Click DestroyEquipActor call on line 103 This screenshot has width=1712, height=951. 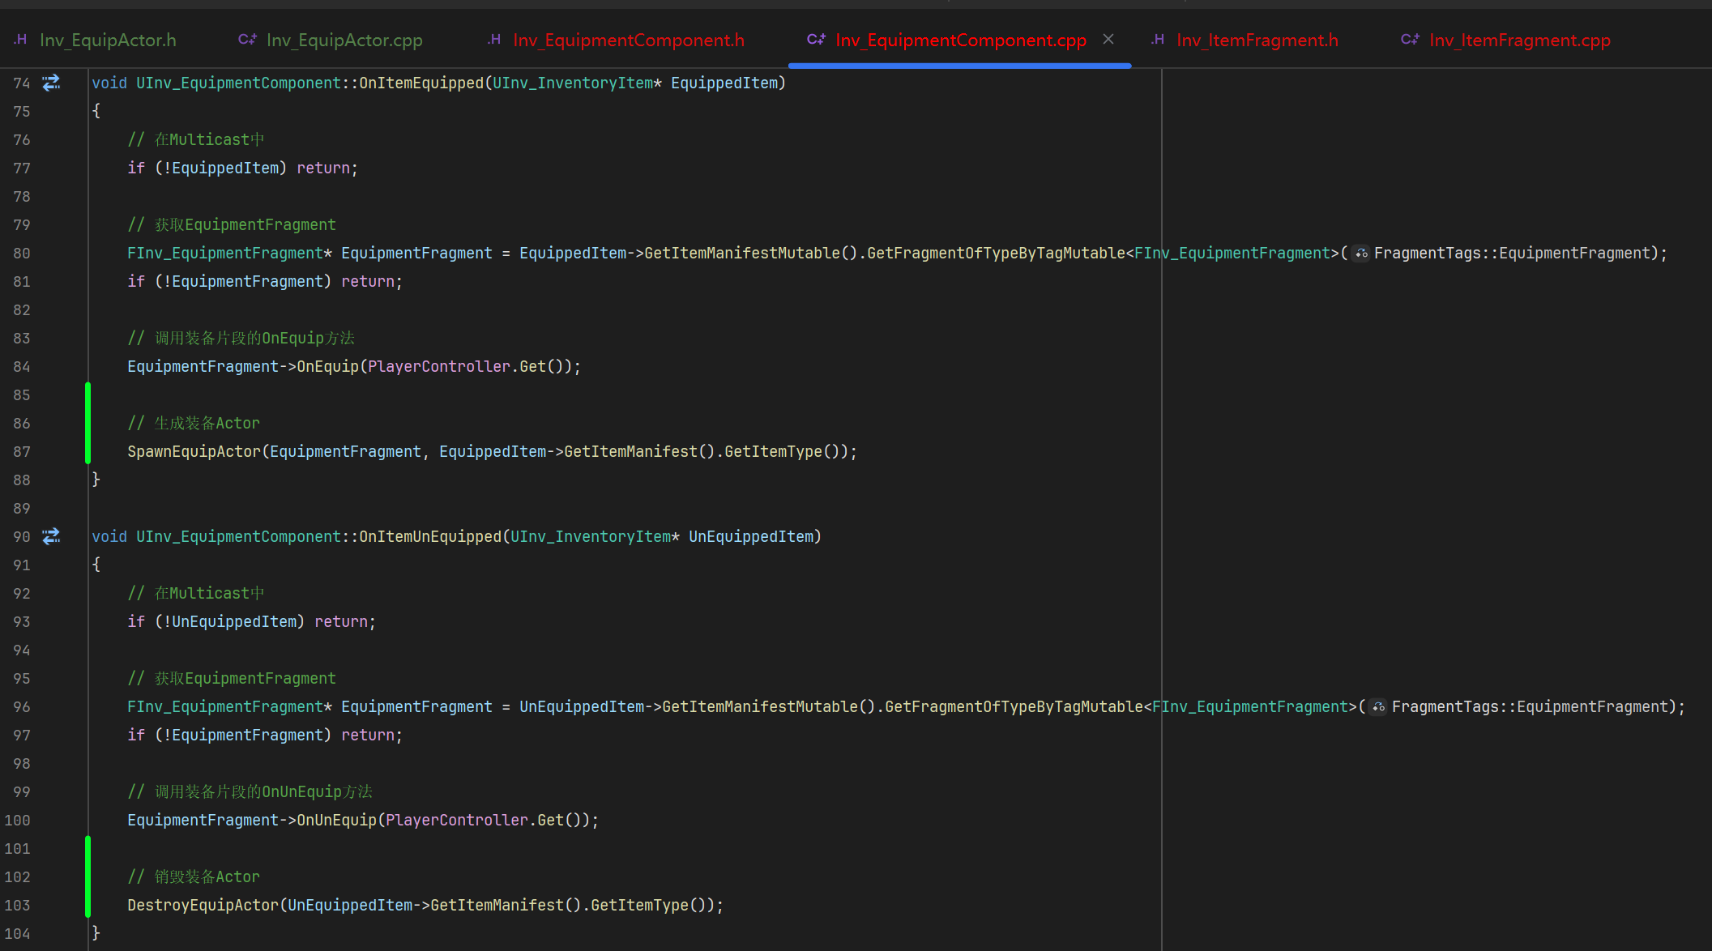[203, 905]
